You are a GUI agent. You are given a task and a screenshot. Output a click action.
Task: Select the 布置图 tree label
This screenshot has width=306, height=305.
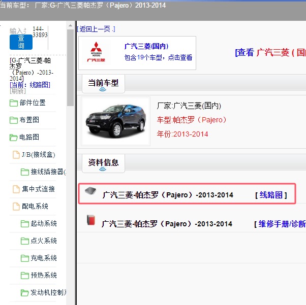click(29, 120)
